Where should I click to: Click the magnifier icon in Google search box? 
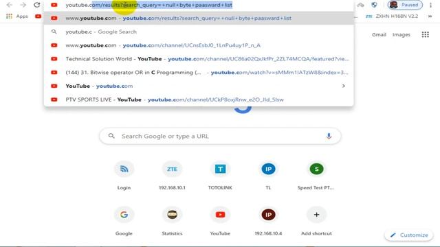tap(111, 136)
